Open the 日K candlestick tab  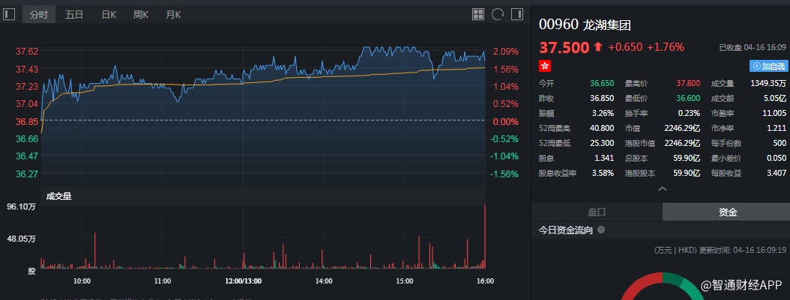tap(109, 14)
